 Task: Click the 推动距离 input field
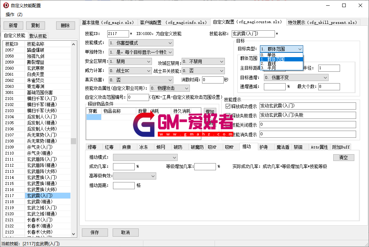[124, 185]
